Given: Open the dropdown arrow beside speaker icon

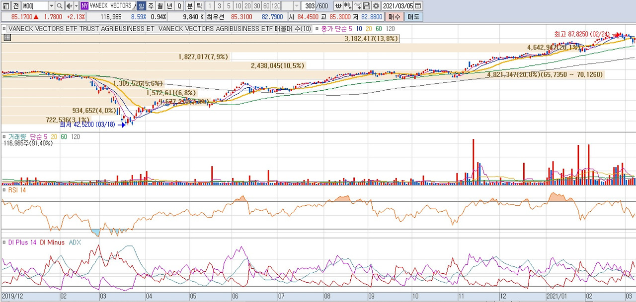Looking at the screenshot, I should [x=76, y=6].
